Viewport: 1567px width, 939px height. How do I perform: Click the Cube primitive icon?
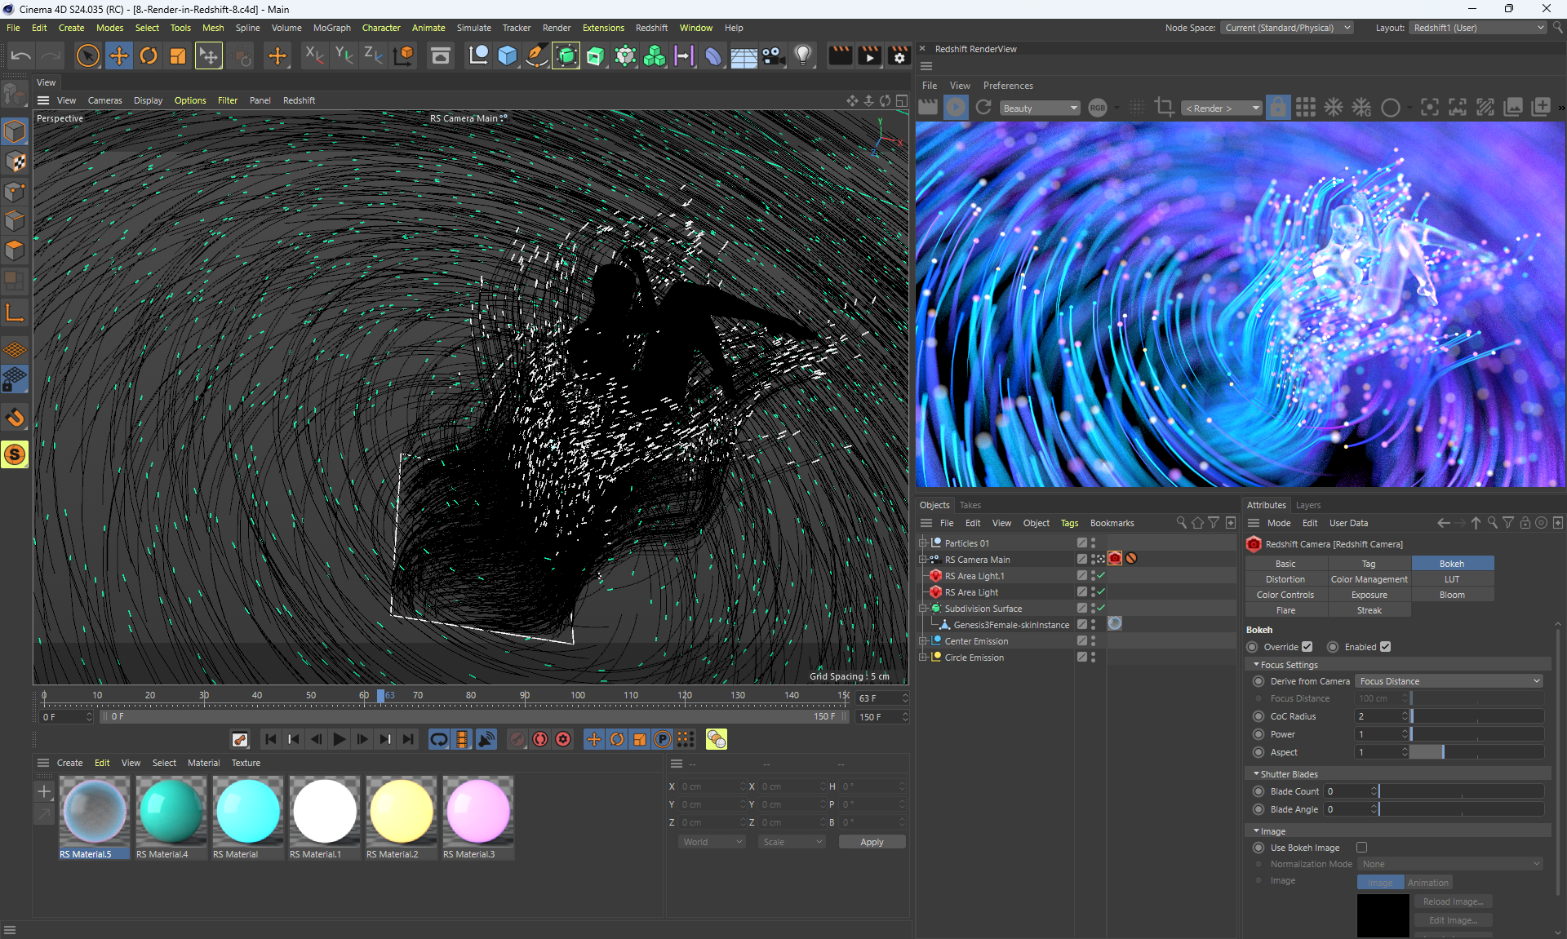point(508,56)
